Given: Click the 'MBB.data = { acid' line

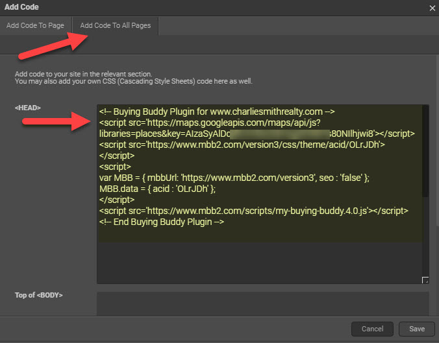Looking at the screenshot, I should 157,189.
